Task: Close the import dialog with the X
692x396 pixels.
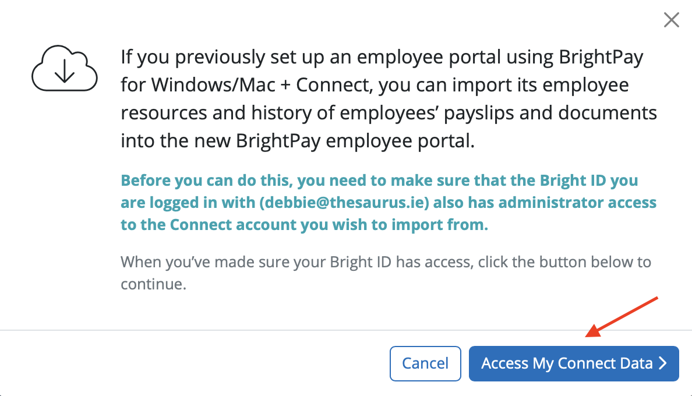Action: (672, 20)
